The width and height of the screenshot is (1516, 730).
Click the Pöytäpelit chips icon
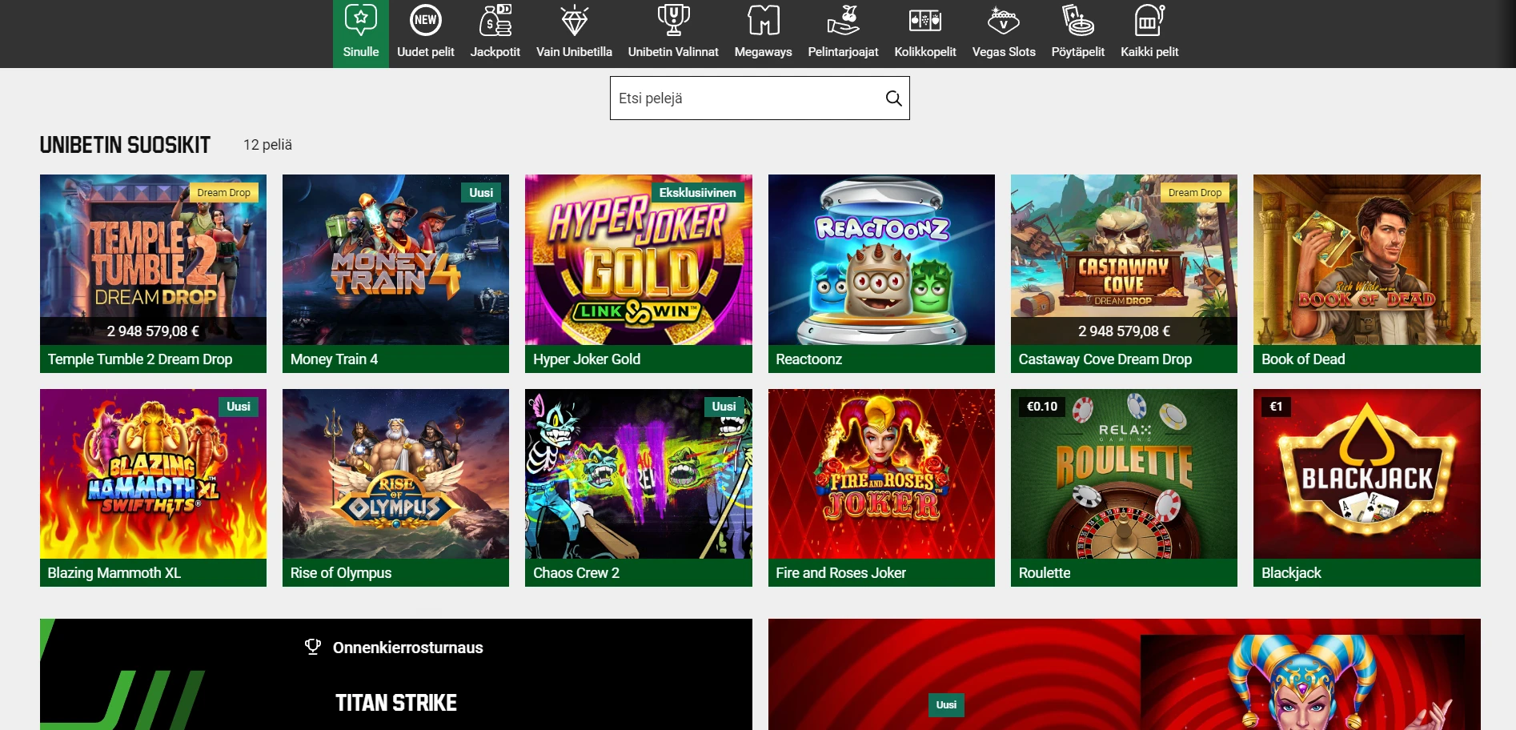1078,20
